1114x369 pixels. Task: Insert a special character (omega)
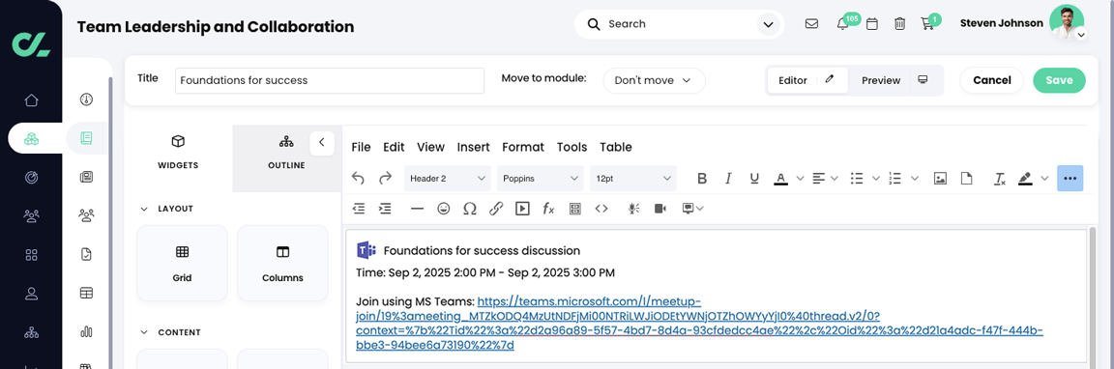pos(470,209)
